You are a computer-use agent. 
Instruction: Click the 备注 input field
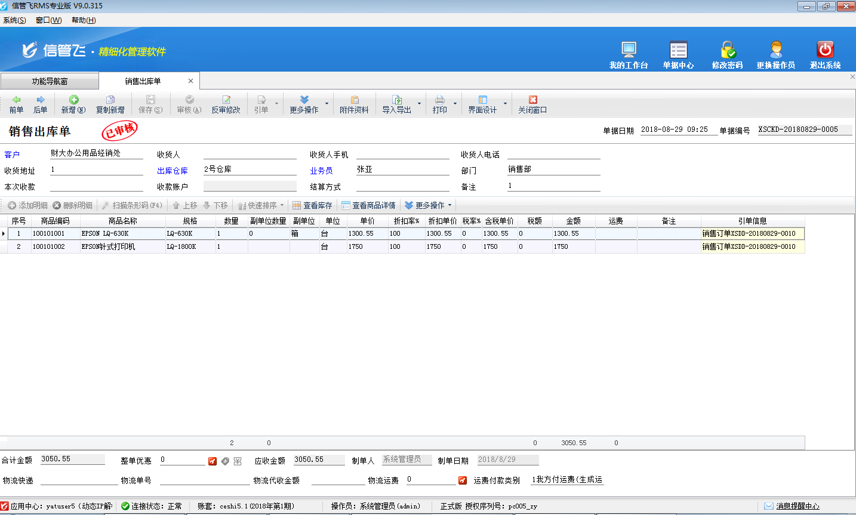point(553,186)
